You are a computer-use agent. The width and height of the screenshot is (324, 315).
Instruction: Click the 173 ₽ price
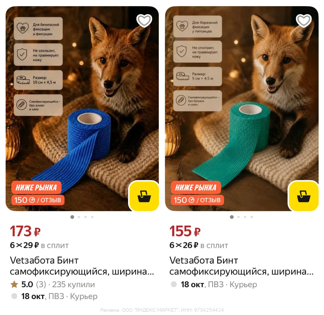[25, 231]
